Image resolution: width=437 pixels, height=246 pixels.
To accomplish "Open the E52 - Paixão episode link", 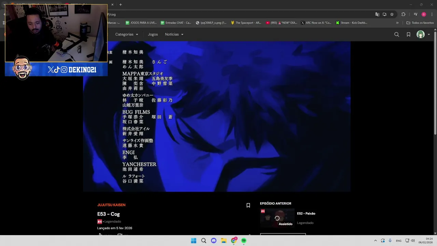I will [306, 214].
